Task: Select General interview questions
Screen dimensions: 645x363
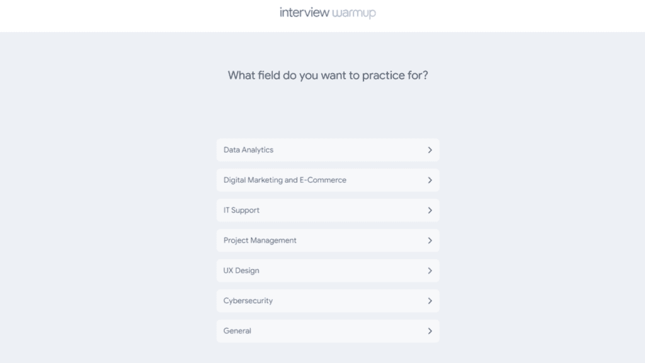Action: tap(328, 331)
